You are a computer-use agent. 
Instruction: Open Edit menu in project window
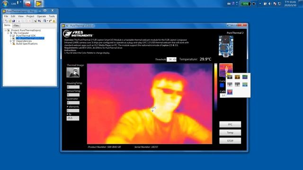point(13,17)
